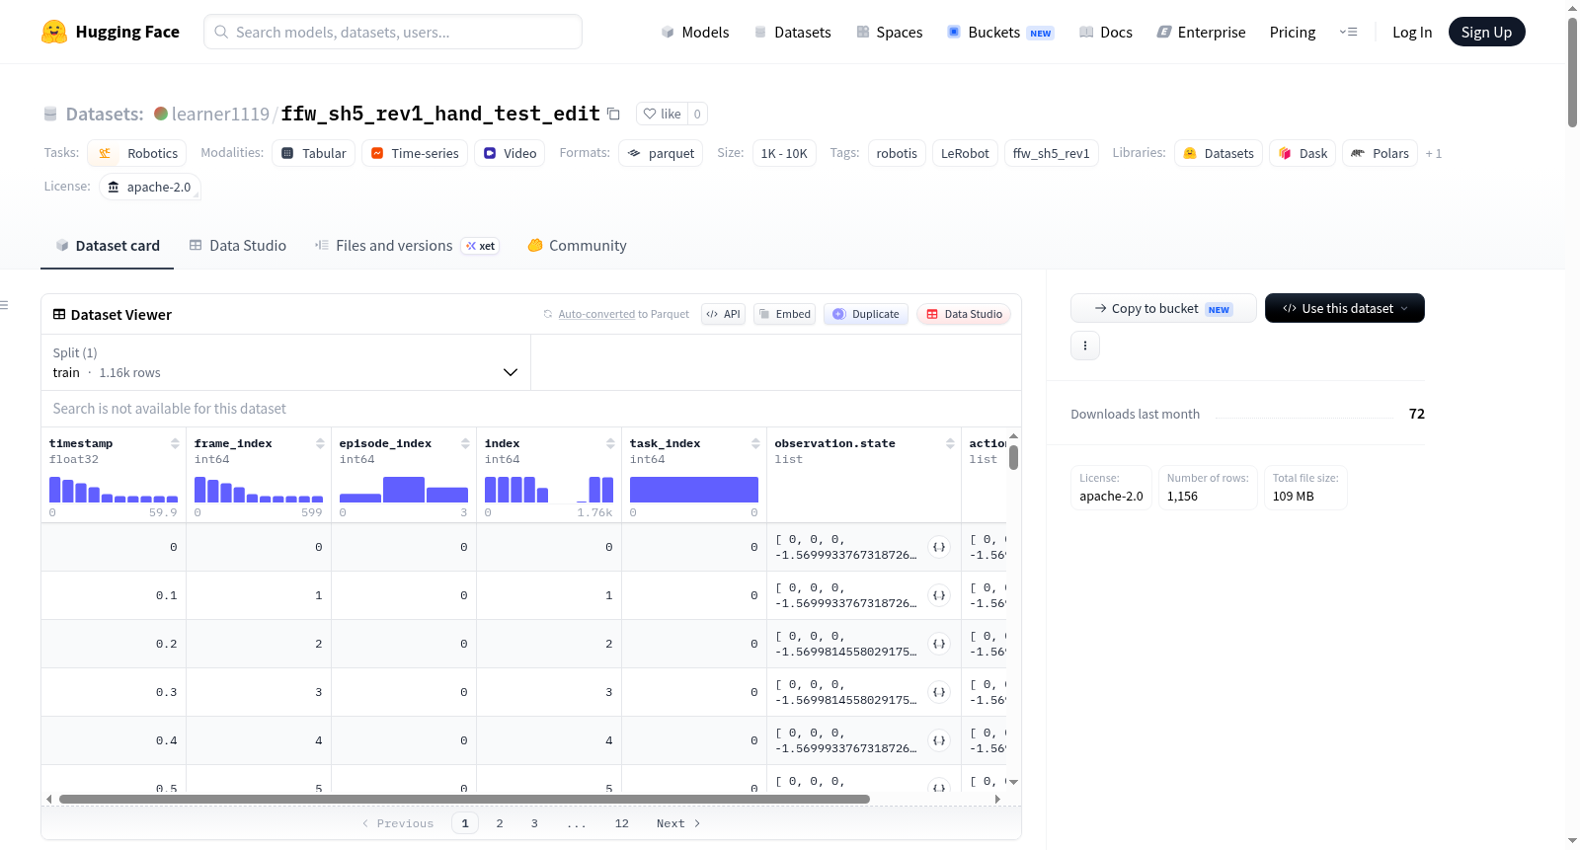Click the parquet format tag

pyautogui.click(x=661, y=153)
